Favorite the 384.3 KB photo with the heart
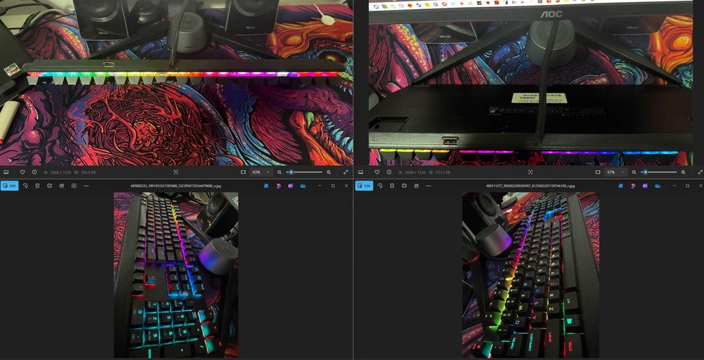 coord(22,172)
